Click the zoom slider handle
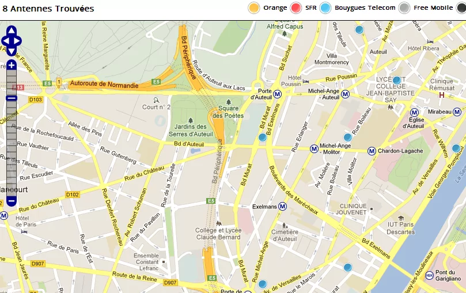This screenshot has height=293, width=466. 12,98
